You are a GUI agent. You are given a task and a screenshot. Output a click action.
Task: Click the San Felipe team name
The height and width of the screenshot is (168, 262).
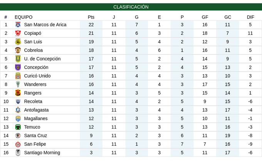[35, 144]
